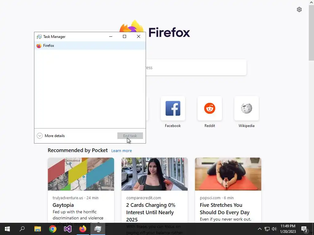Maximize the Task Manager window

[x=124, y=37]
